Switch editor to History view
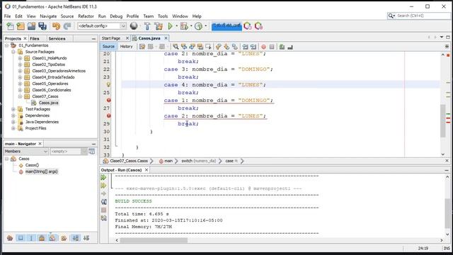The height and width of the screenshot is (255, 453). pos(126,47)
